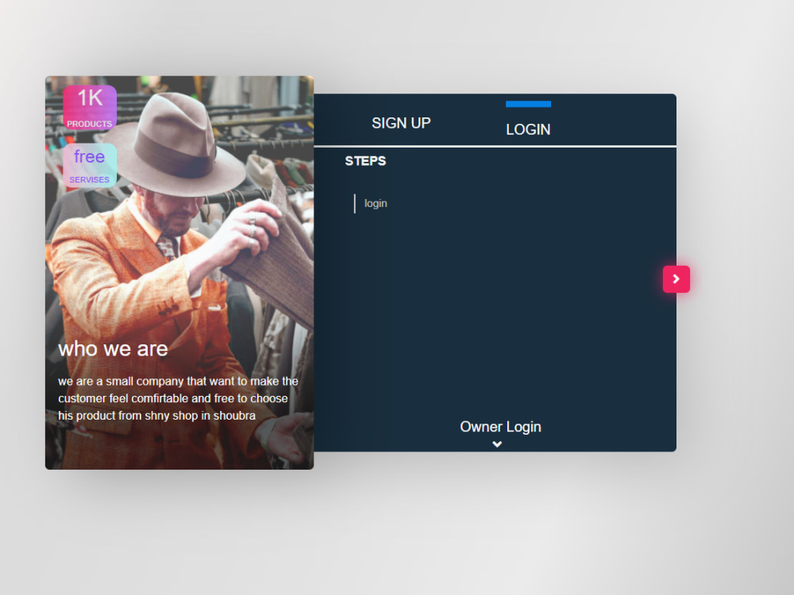Click the 'who we are' heading
Viewport: 794px width, 595px height.
click(x=113, y=348)
